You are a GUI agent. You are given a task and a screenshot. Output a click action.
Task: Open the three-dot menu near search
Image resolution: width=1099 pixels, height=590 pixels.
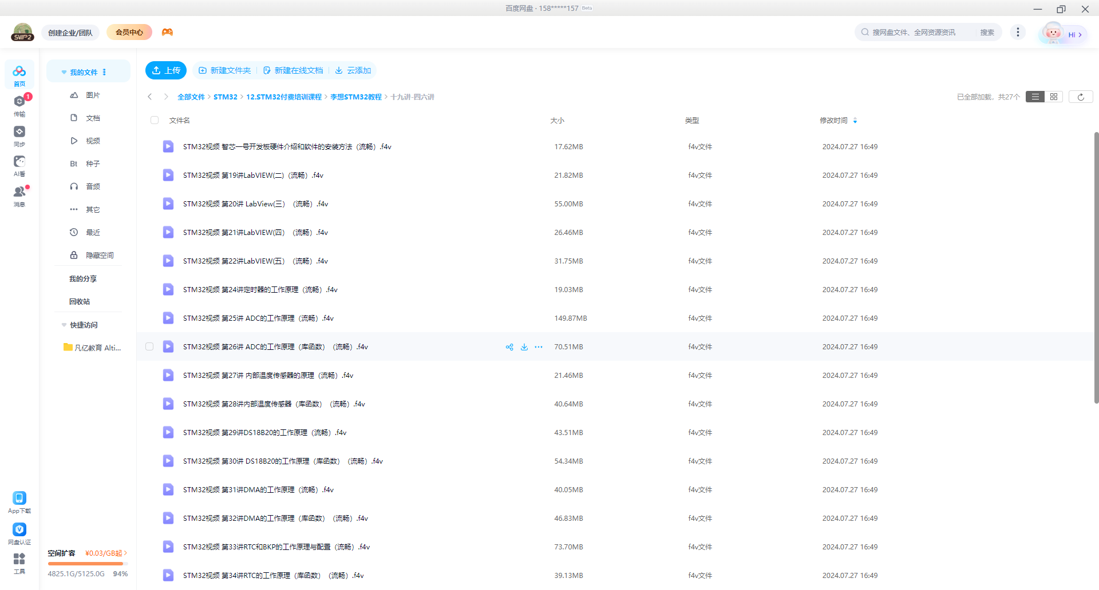(1018, 32)
